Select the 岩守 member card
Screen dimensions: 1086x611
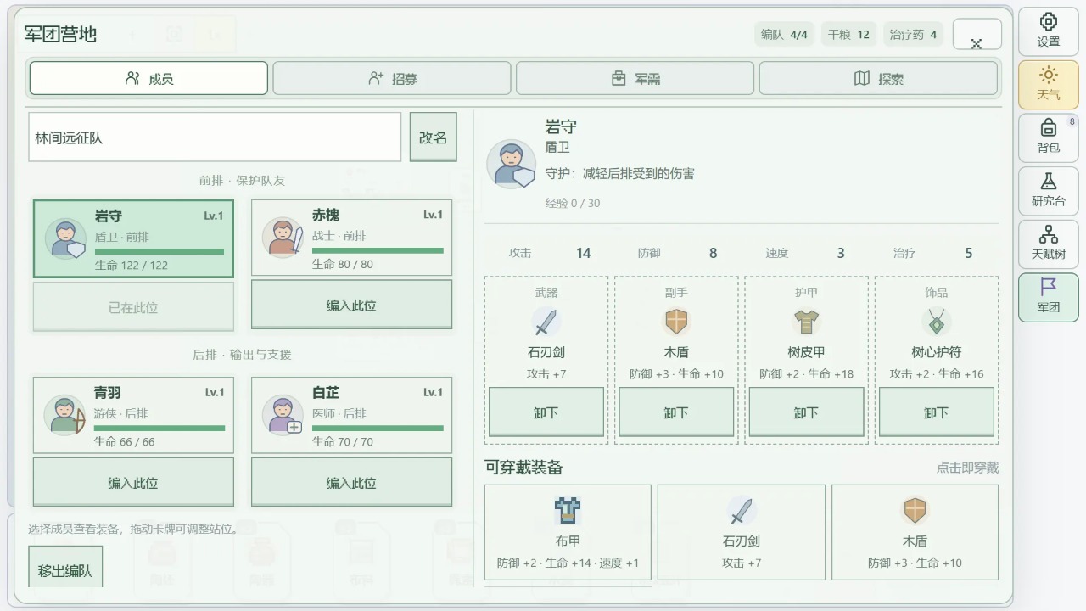point(133,238)
